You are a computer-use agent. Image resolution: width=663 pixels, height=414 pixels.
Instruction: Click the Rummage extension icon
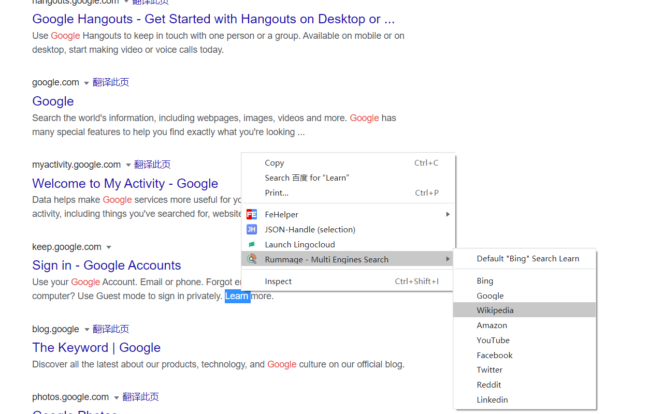coord(252,259)
